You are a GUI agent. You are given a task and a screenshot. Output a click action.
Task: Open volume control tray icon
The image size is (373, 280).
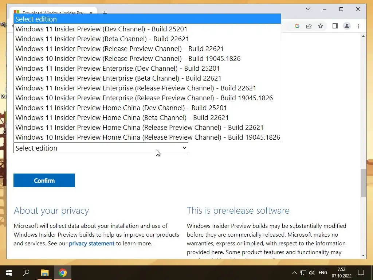(x=312, y=273)
